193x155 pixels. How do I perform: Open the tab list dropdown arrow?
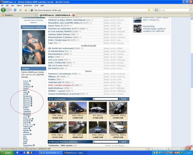tap(191, 15)
